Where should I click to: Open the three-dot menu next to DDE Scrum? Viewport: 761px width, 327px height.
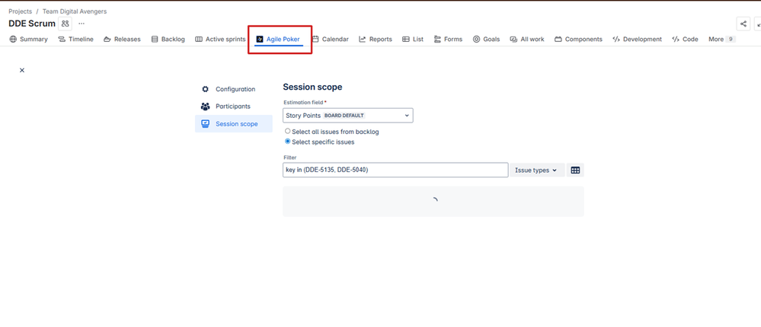(x=81, y=24)
